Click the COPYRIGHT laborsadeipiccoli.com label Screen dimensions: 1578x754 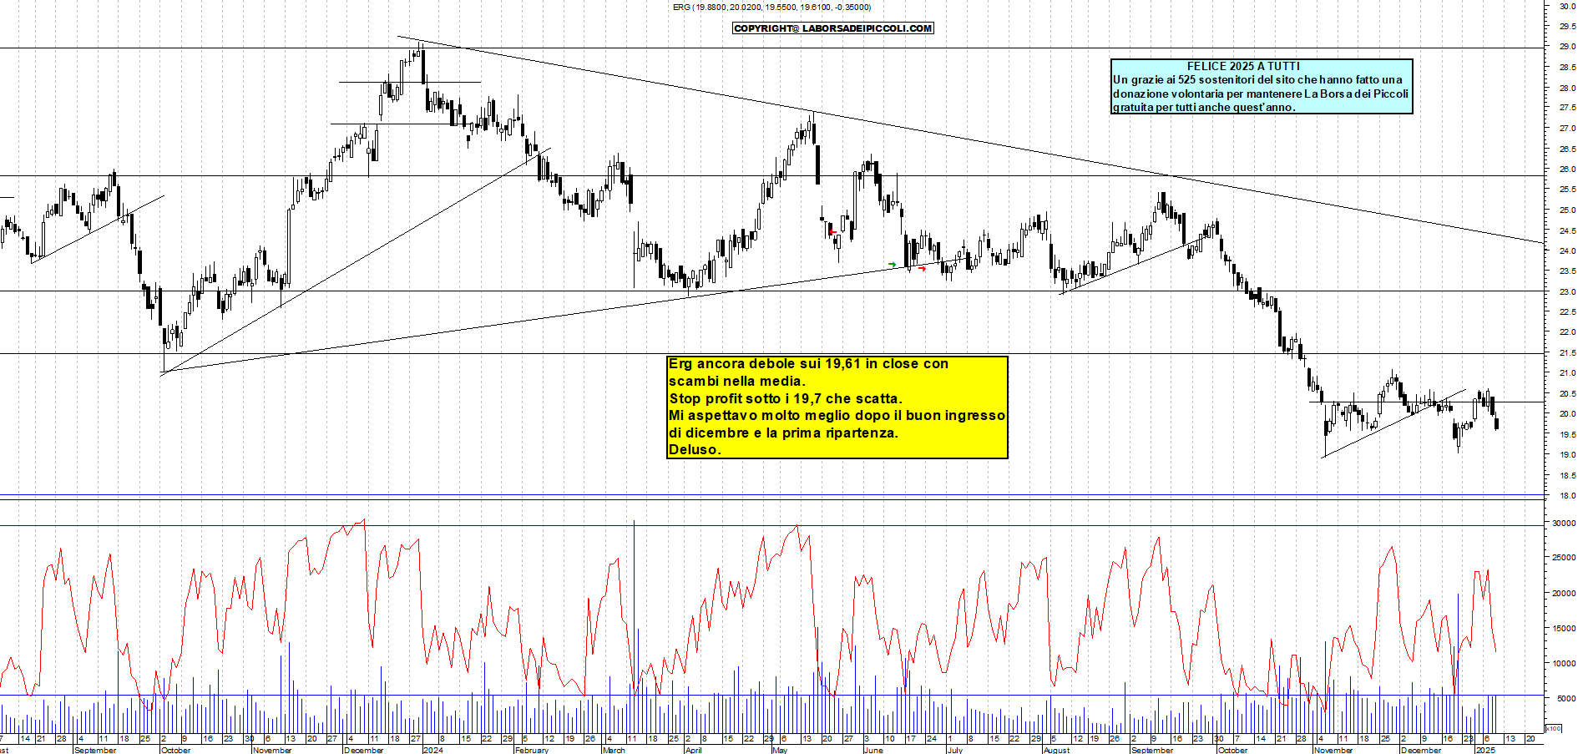[833, 28]
